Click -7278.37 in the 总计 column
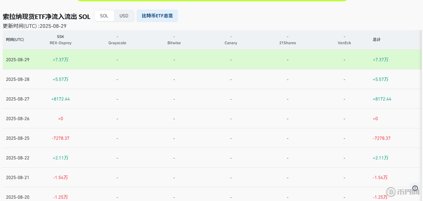The image size is (423, 201). [x=382, y=138]
